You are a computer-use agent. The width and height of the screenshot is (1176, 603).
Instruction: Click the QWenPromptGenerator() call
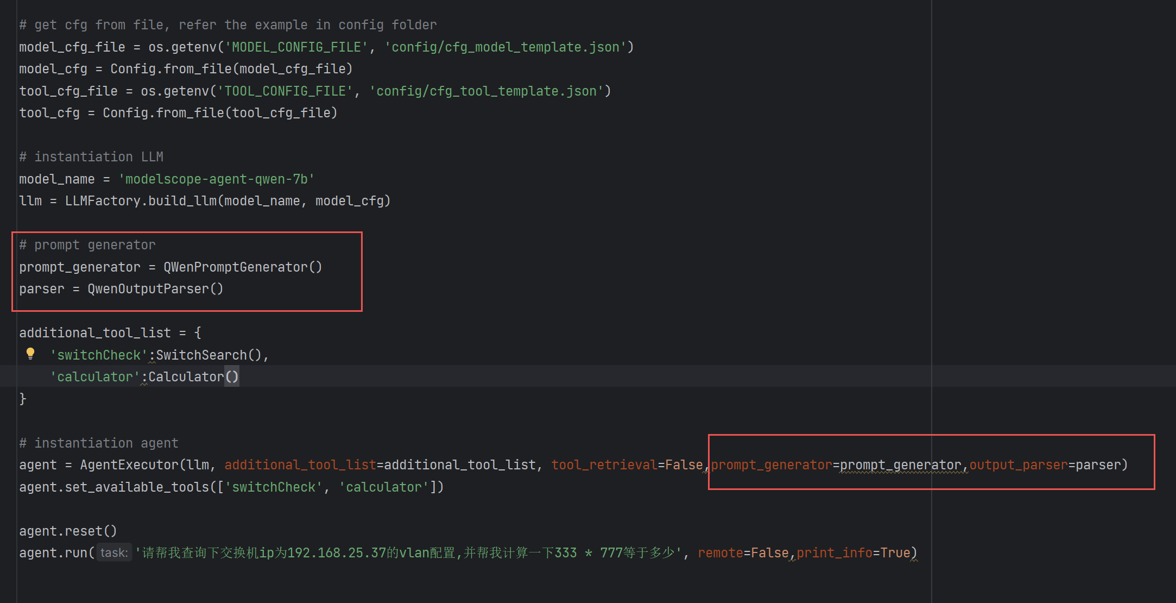242,267
